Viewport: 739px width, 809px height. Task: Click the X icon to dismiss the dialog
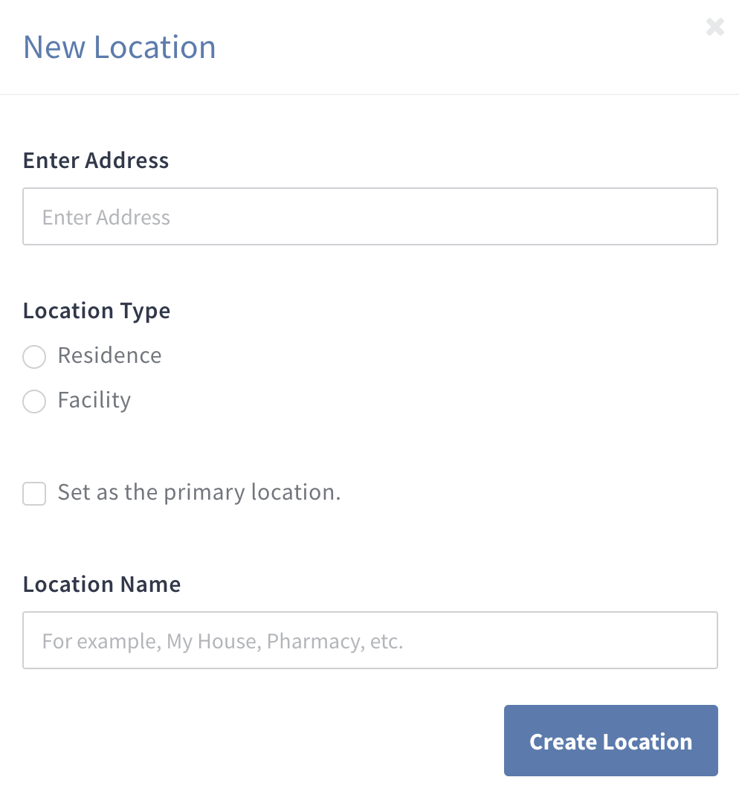point(714,27)
